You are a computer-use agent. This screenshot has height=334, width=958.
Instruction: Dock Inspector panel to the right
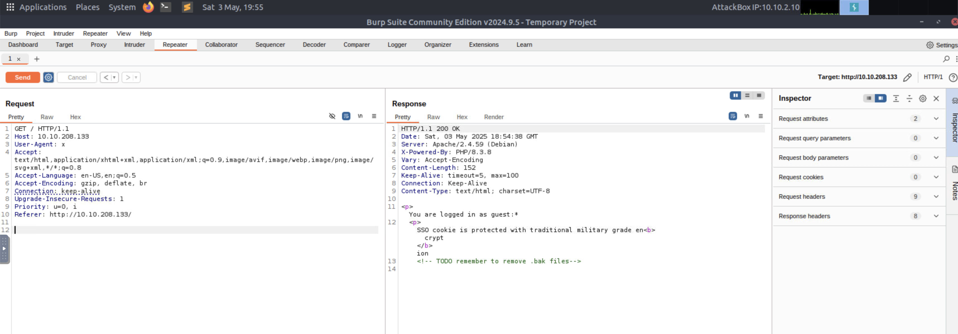[880, 98]
